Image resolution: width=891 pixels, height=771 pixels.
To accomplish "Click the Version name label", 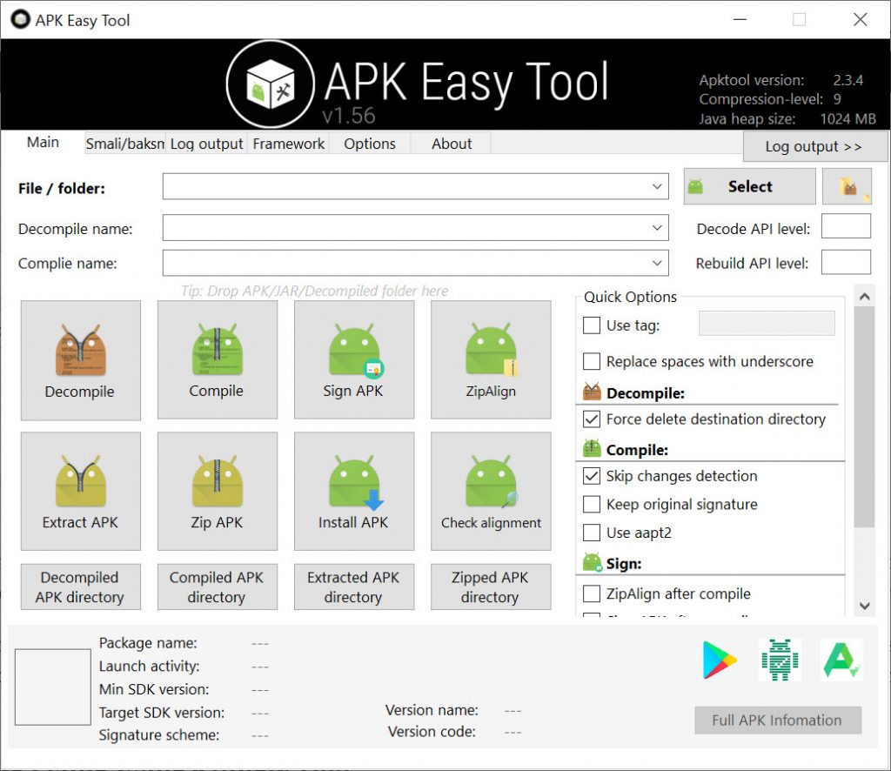I will [432, 710].
